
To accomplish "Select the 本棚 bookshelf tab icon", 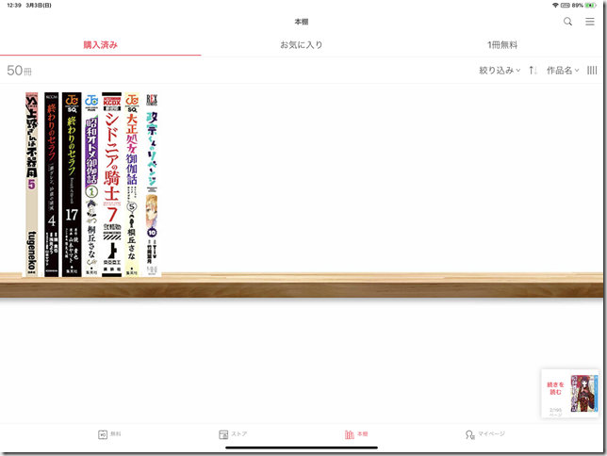I will [x=349, y=434].
